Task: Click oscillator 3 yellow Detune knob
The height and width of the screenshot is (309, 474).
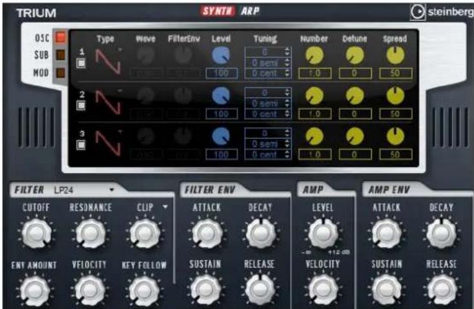Action: coord(355,136)
